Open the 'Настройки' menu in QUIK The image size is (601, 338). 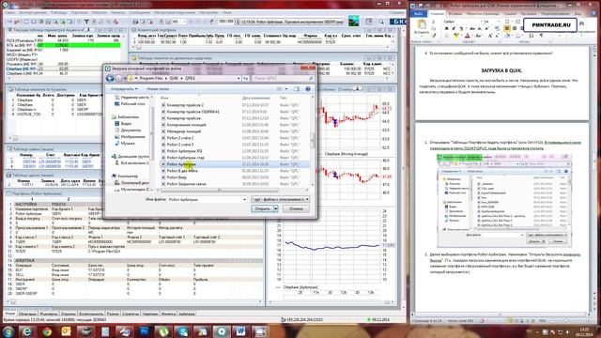coord(208,12)
